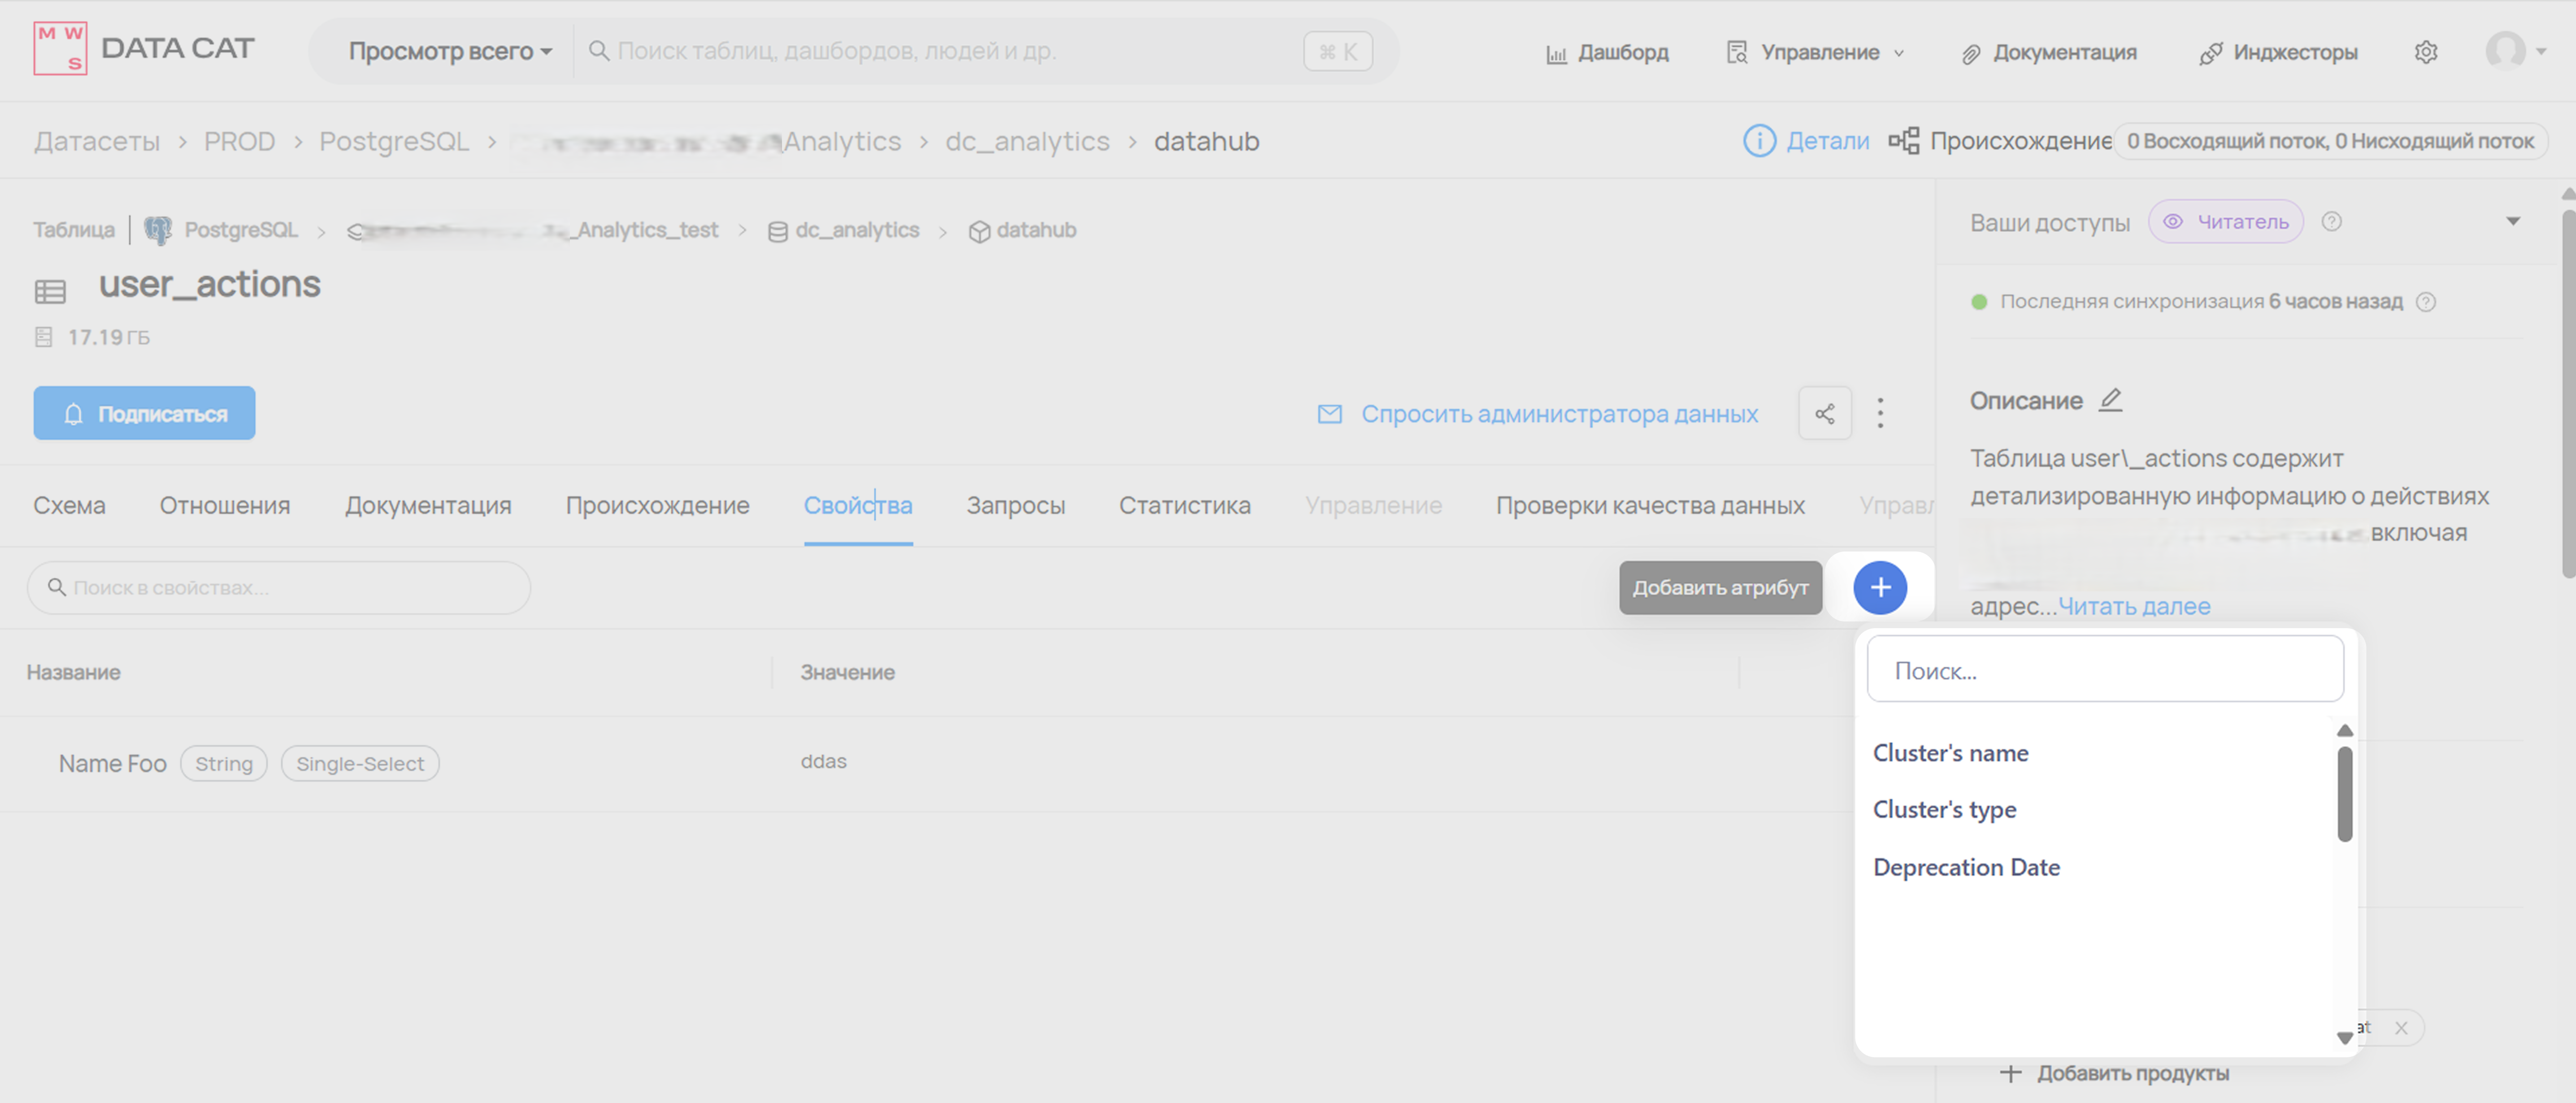Select Deprecation Date from attribute list

pyautogui.click(x=1966, y=868)
